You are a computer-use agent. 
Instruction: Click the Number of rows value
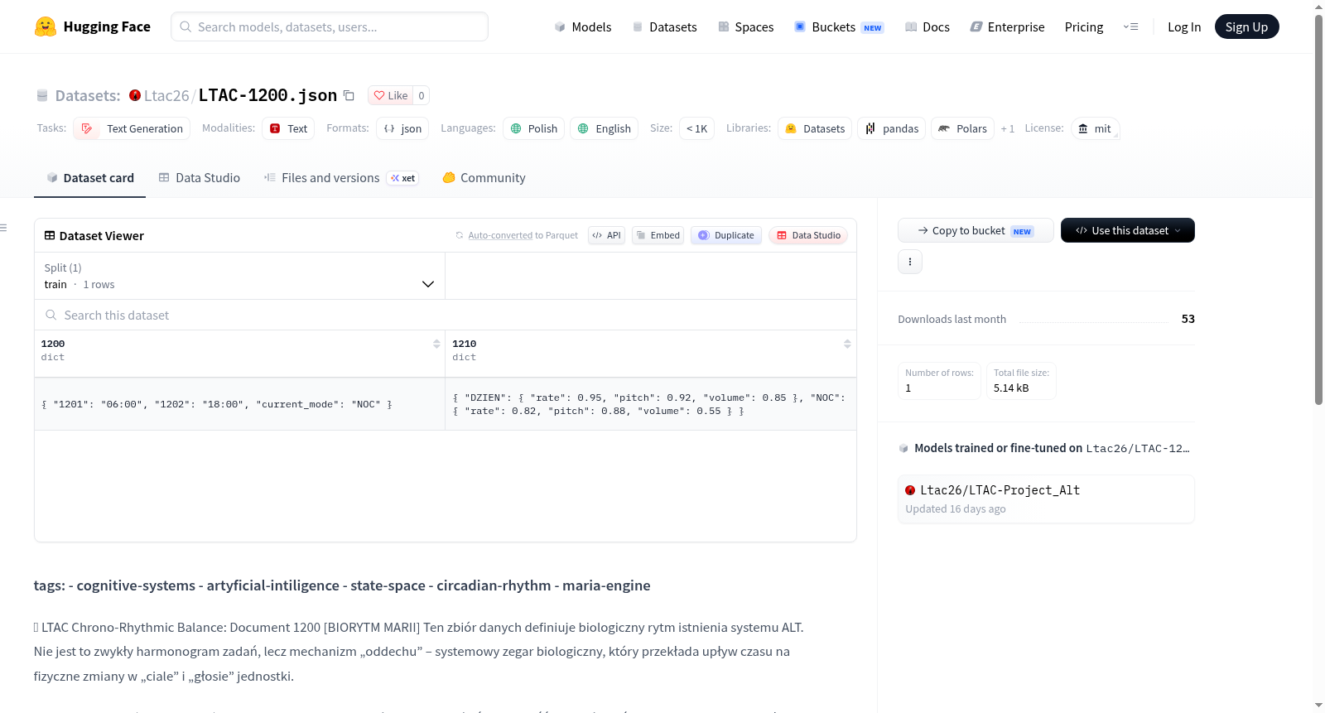pos(908,388)
